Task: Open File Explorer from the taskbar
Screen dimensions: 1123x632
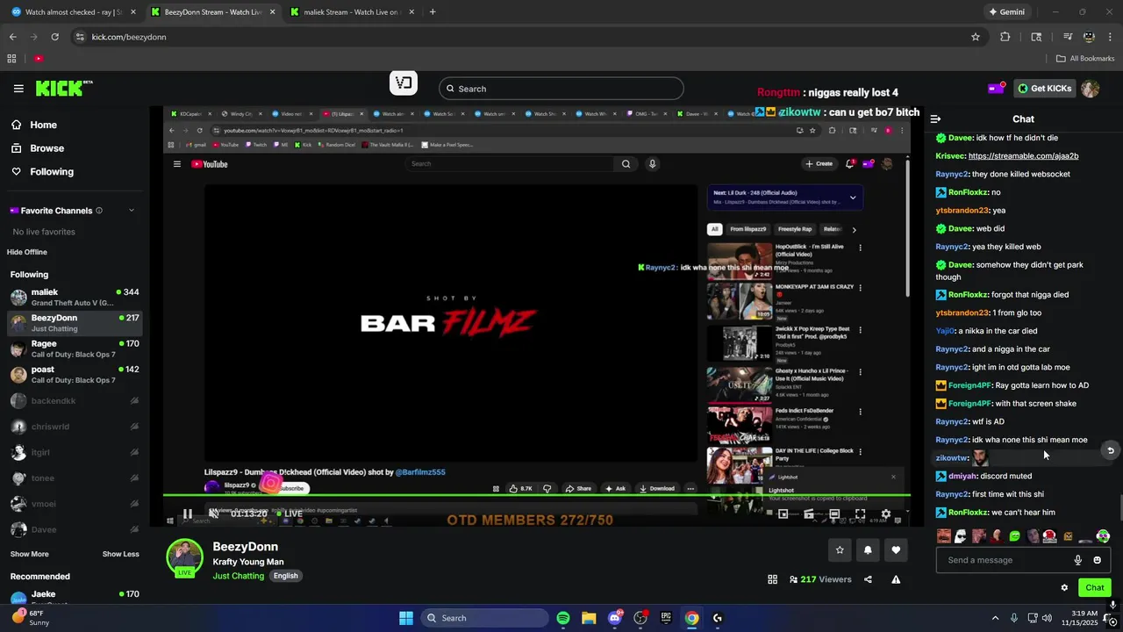Action: [589, 618]
